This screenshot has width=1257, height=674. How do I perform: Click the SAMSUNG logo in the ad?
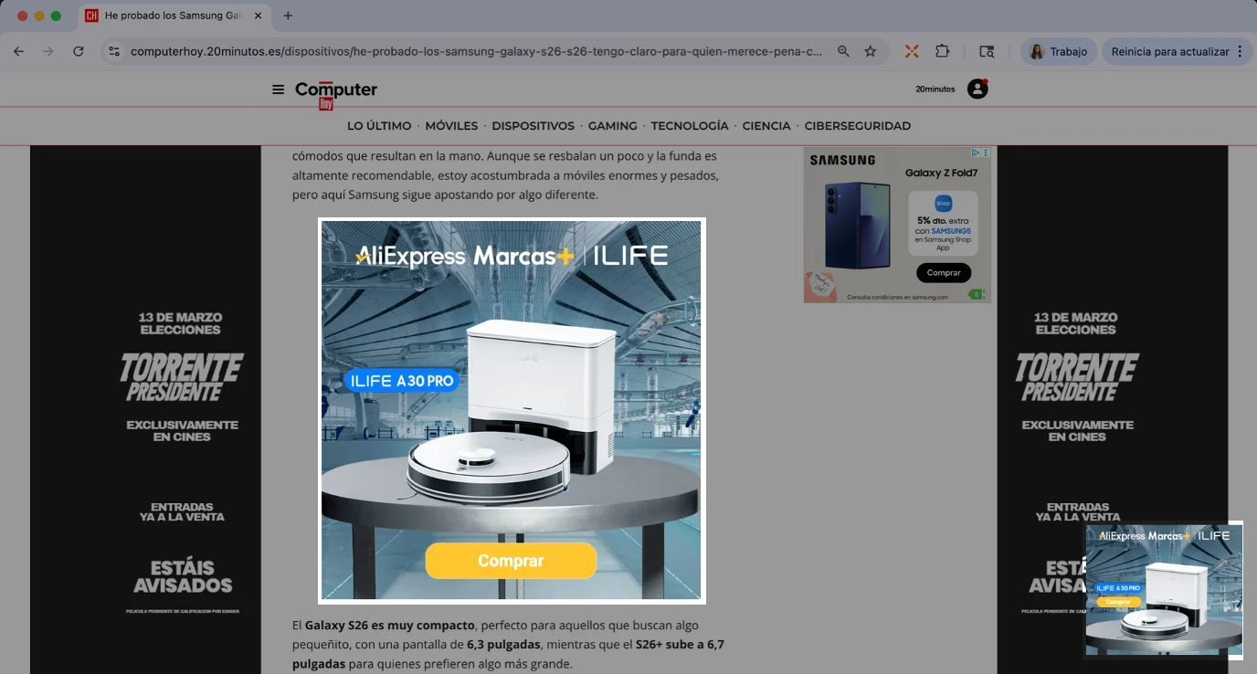tap(842, 160)
